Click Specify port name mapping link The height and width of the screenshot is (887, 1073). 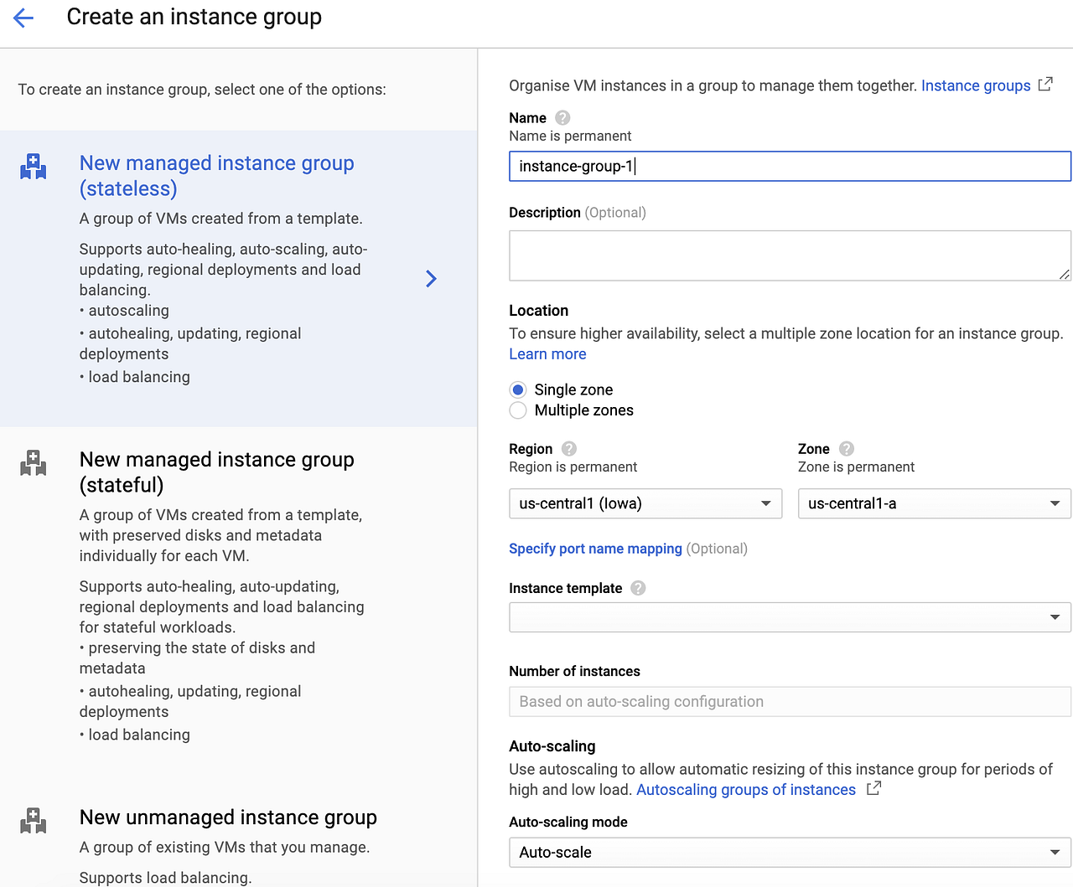coord(595,549)
